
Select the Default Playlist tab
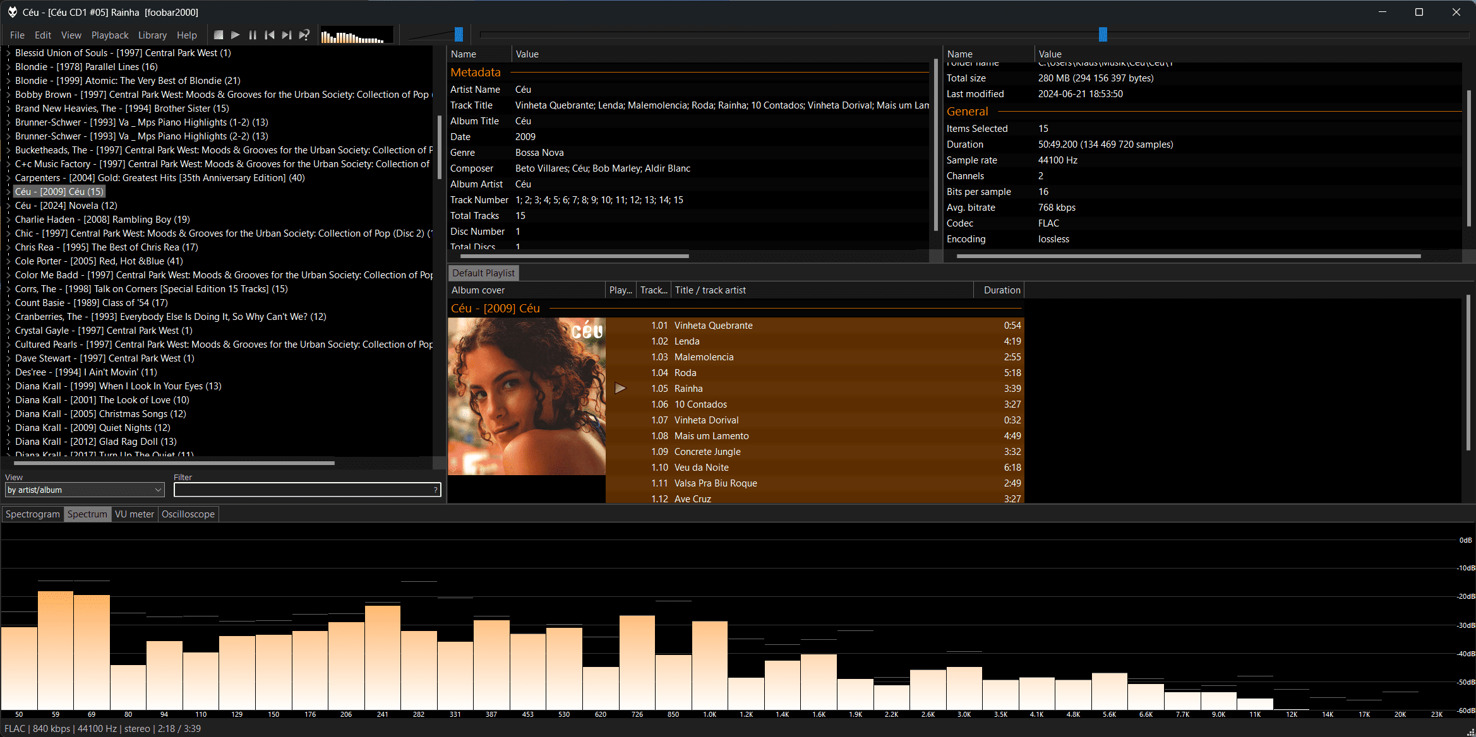483,273
